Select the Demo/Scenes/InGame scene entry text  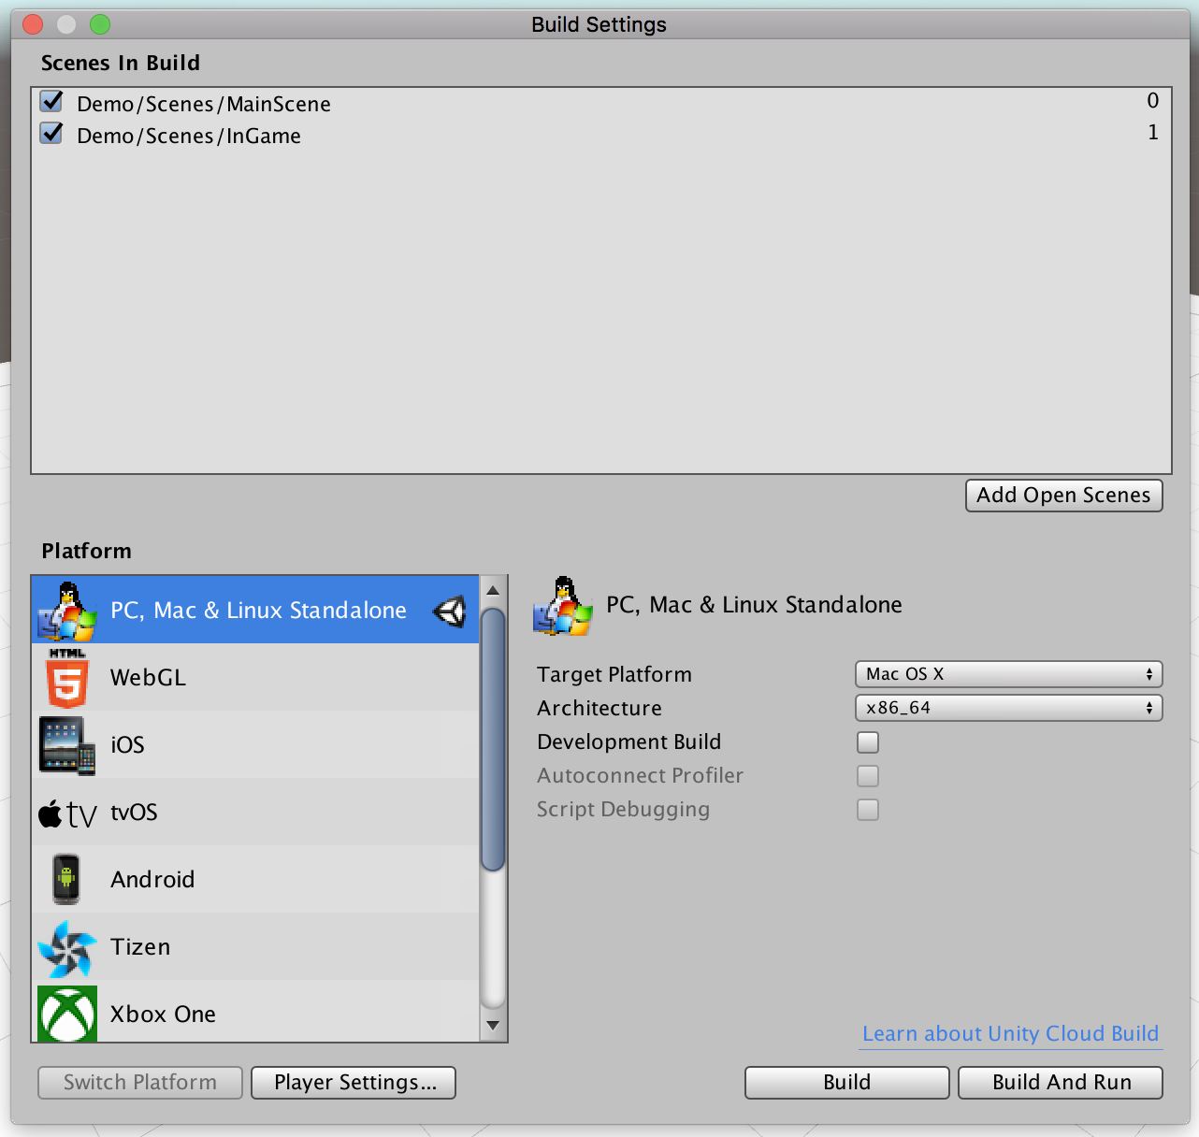point(189,136)
